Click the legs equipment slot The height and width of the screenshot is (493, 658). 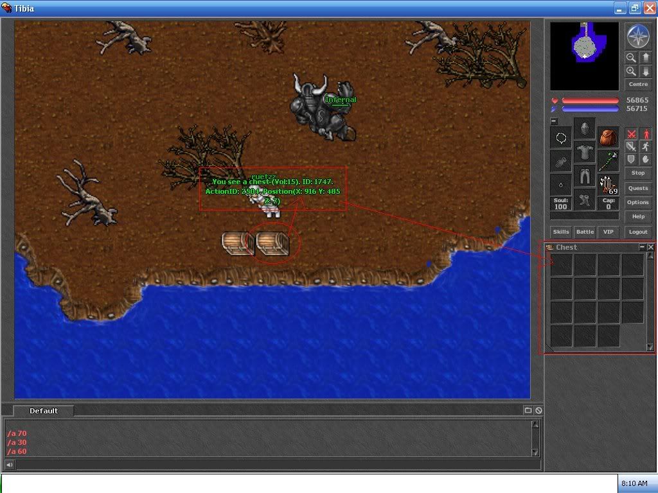(x=585, y=175)
